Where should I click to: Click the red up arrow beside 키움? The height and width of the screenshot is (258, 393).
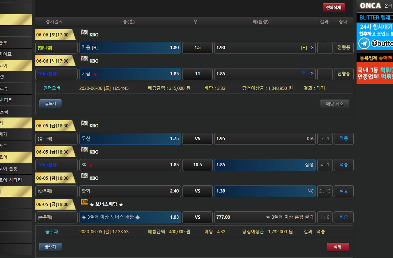click(x=95, y=74)
